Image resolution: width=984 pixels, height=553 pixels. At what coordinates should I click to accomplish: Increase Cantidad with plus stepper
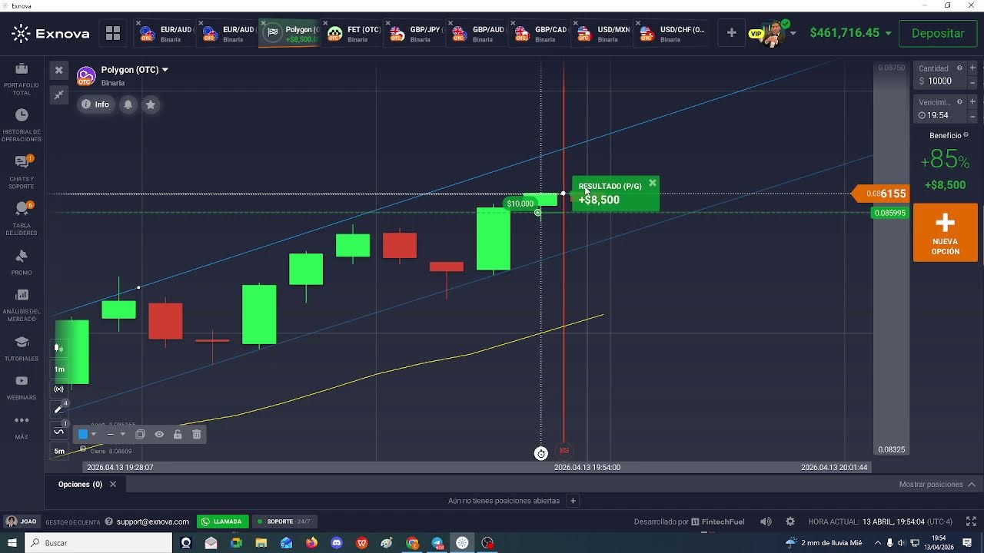tap(972, 68)
